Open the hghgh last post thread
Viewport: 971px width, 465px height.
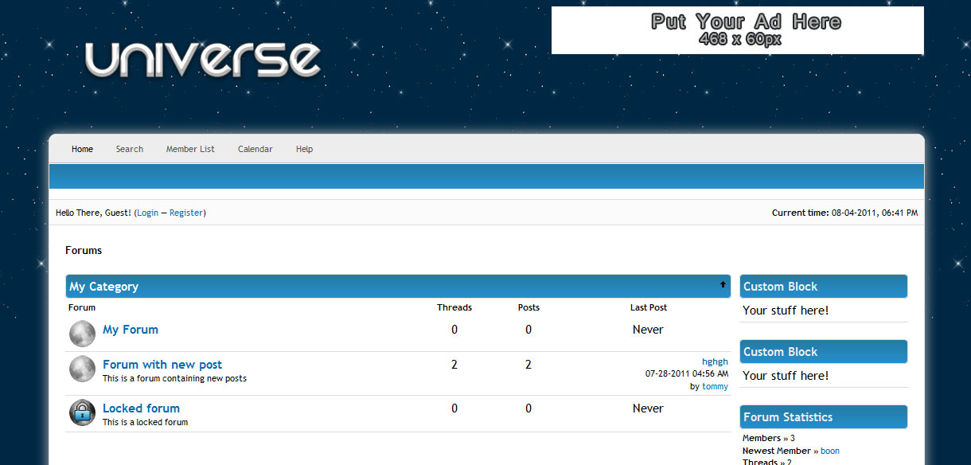(x=715, y=361)
